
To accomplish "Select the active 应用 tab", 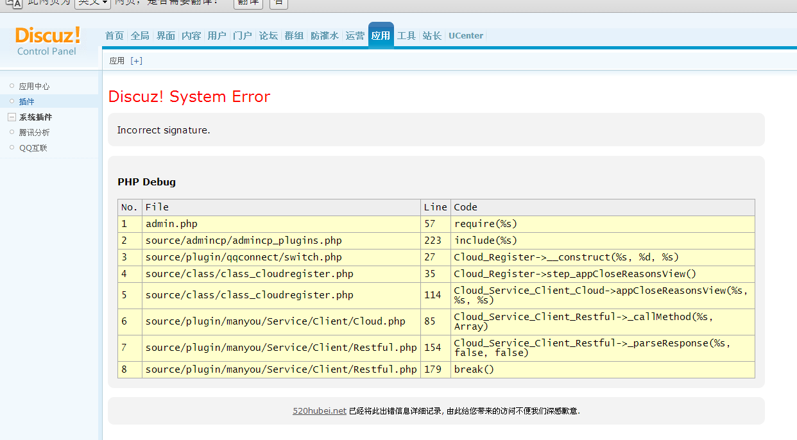I will pos(381,35).
